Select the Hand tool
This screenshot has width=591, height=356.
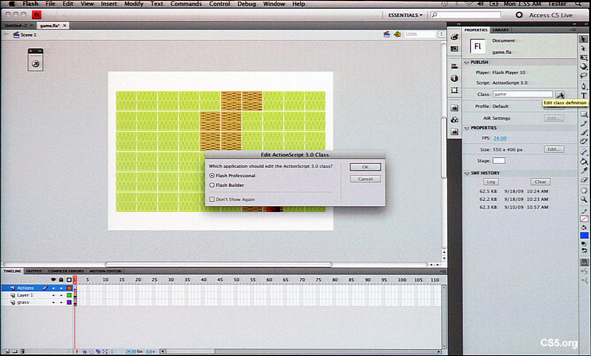pyautogui.click(x=583, y=190)
